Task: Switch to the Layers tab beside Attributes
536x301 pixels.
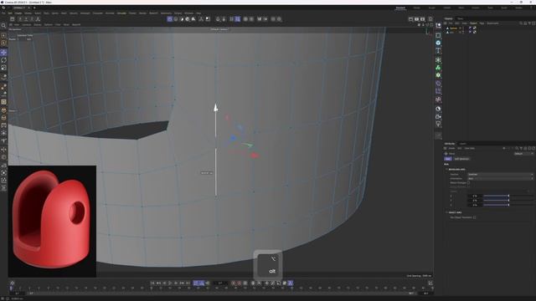Action: [462, 144]
